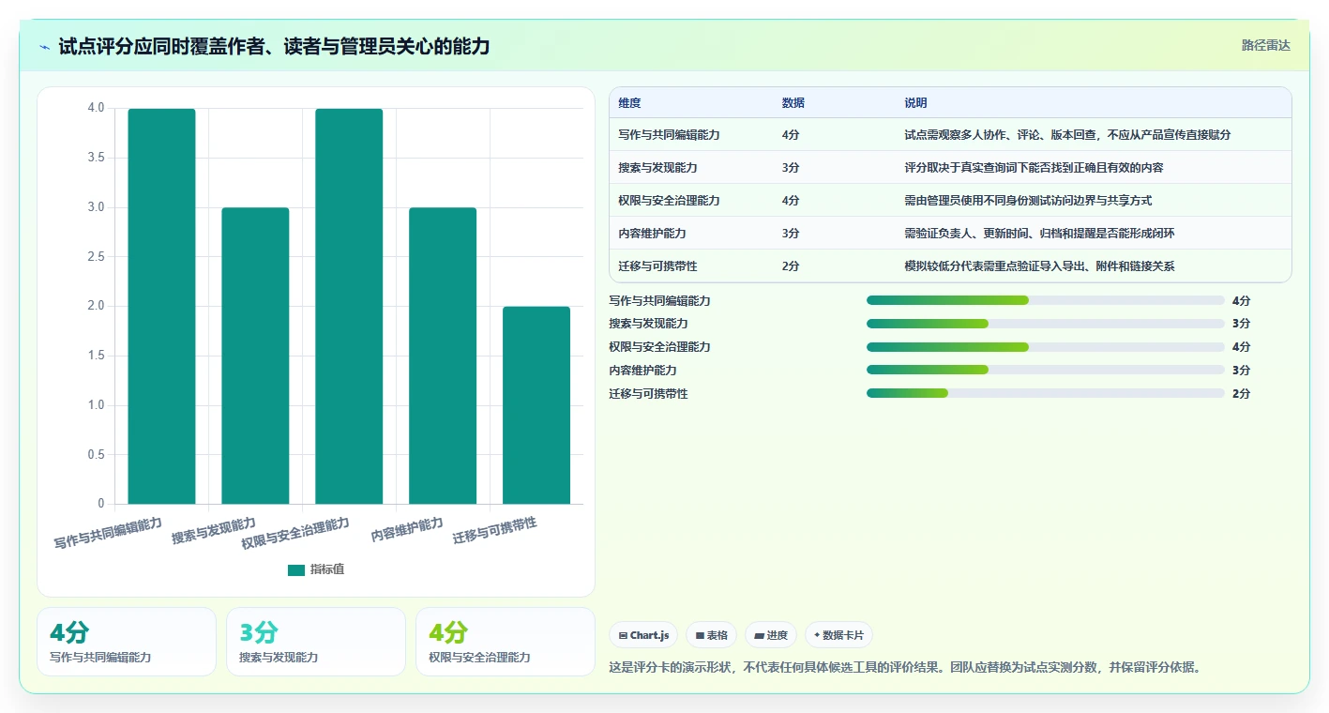Image resolution: width=1329 pixels, height=713 pixels.
Task: Click the table row cell 内容维护能力
Action: point(652,234)
